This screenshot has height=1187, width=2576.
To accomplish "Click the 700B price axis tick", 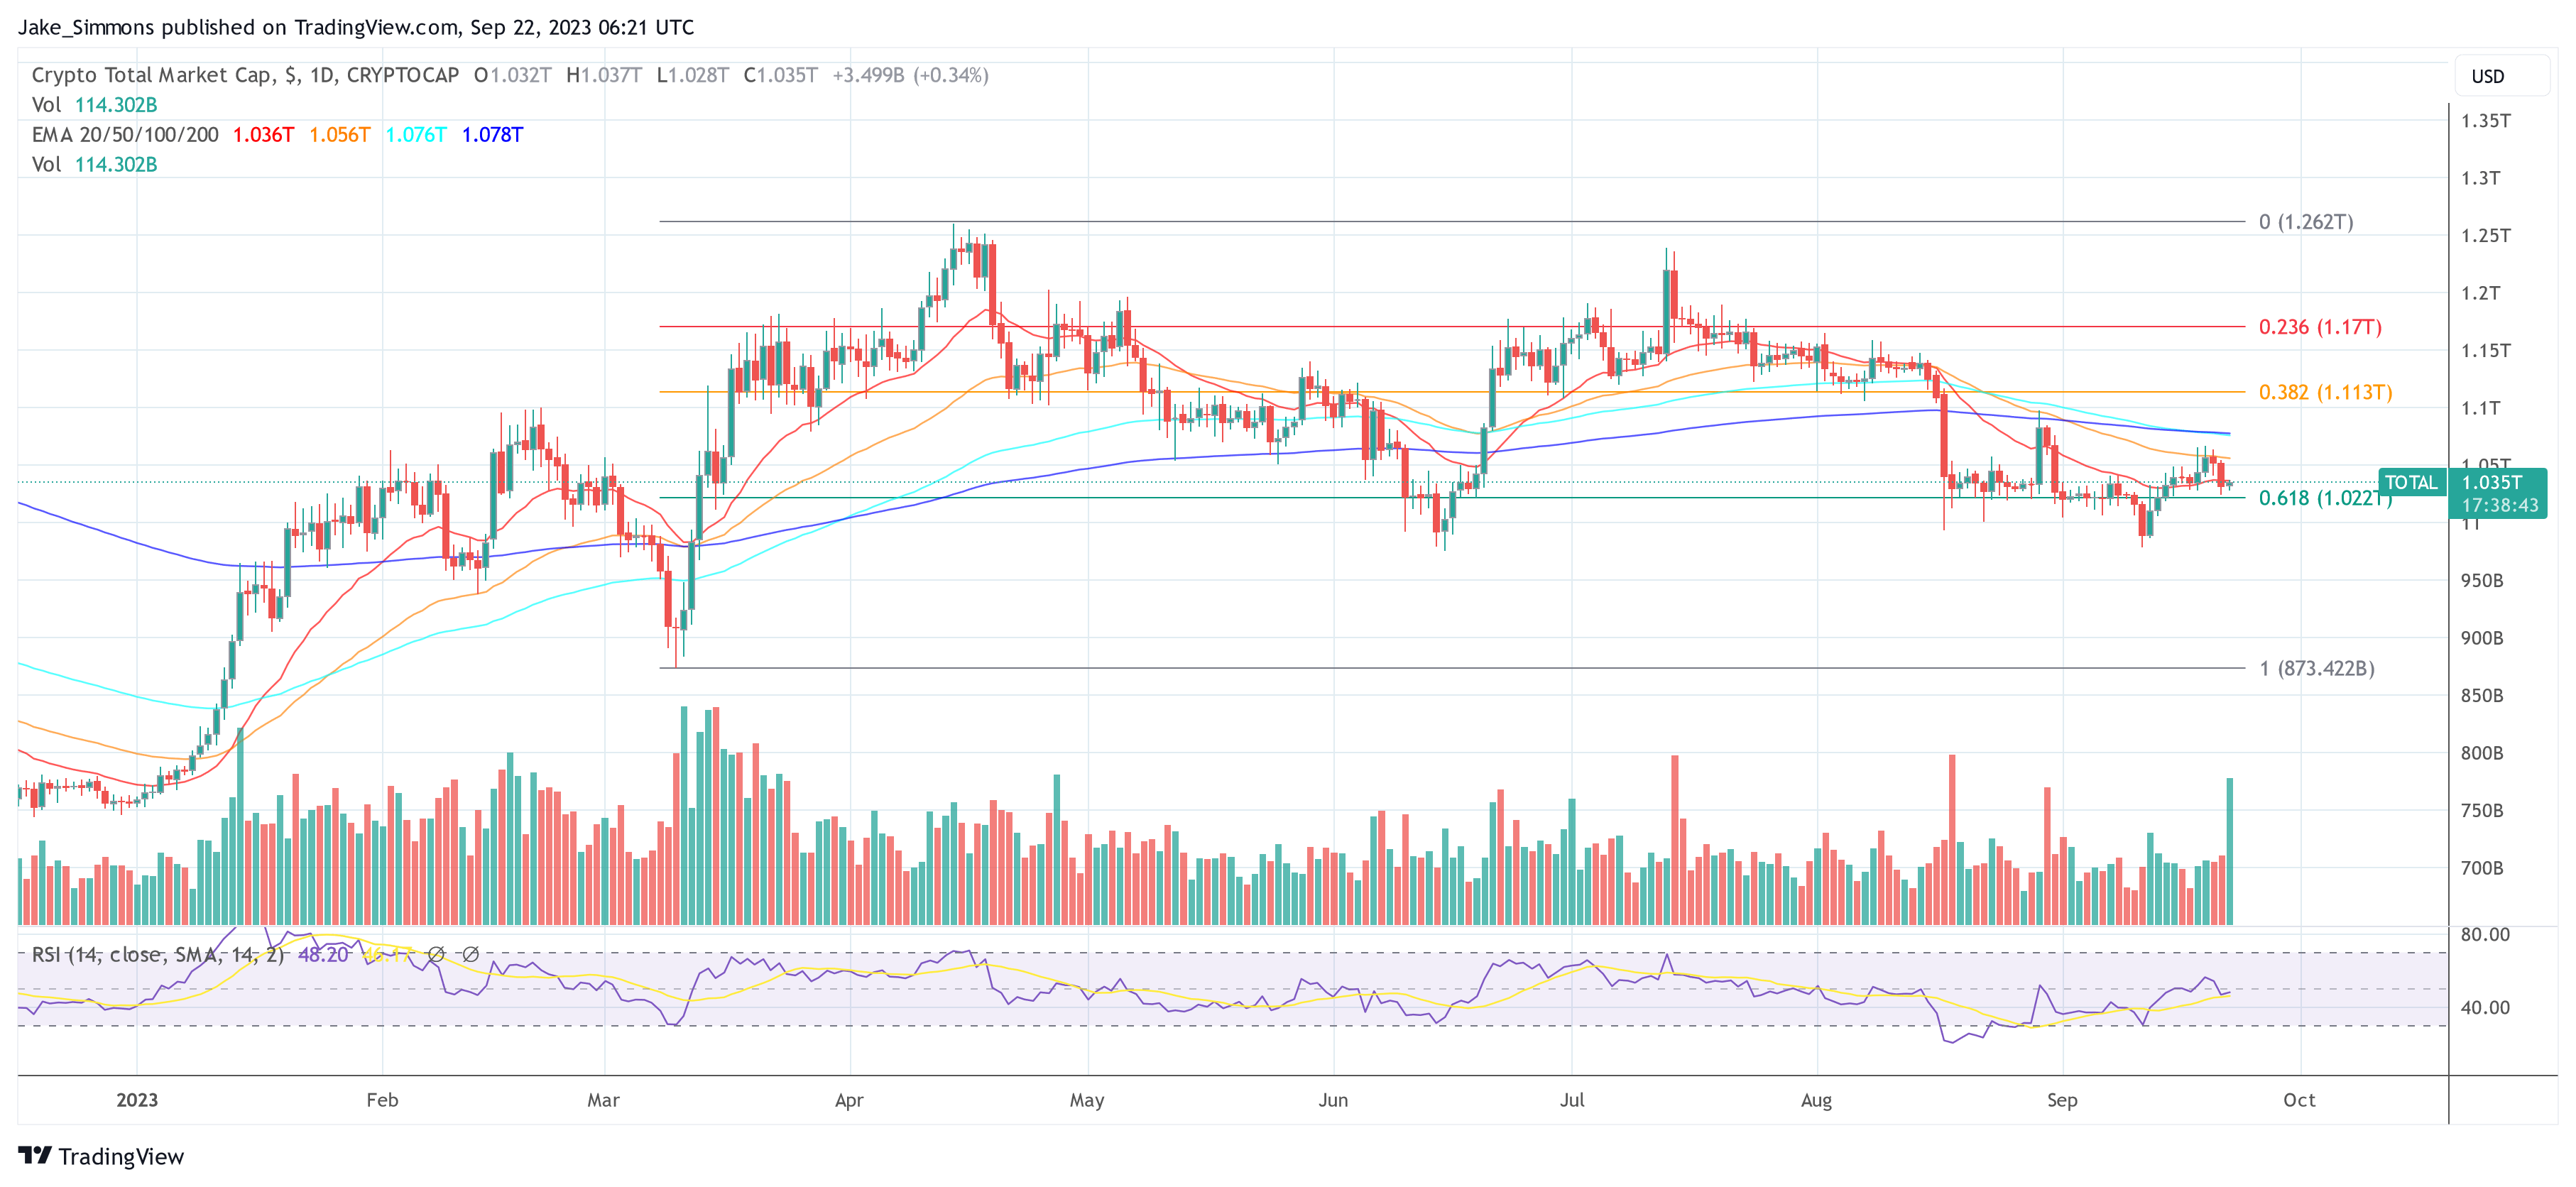I will (2482, 868).
